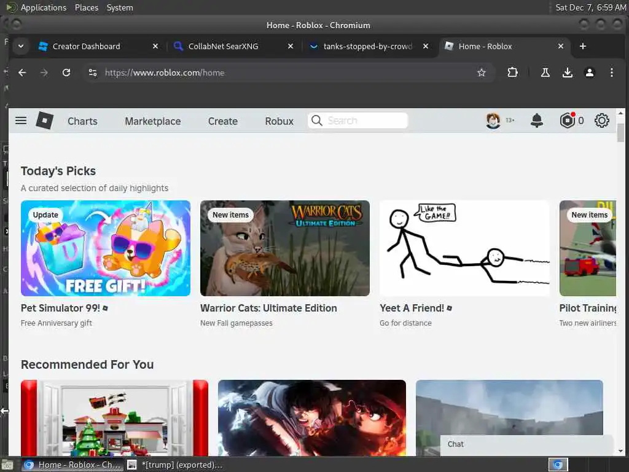
Task: Open the Robux navigation link
Action: (279, 121)
